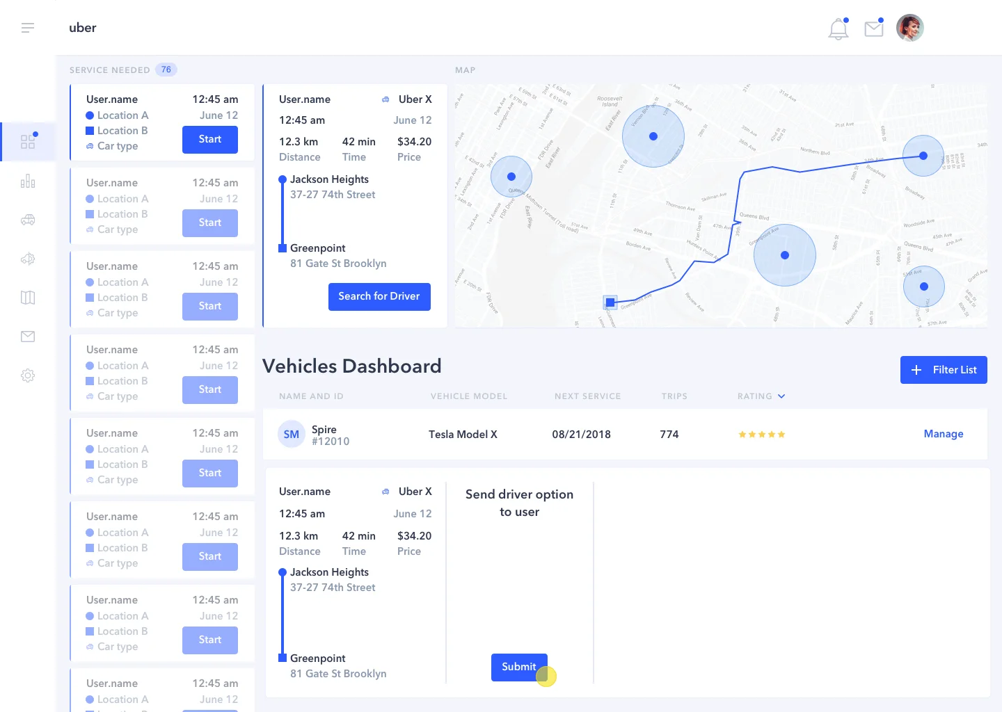Open the messages envelope sidebar icon
The width and height of the screenshot is (1002, 712).
pos(28,337)
